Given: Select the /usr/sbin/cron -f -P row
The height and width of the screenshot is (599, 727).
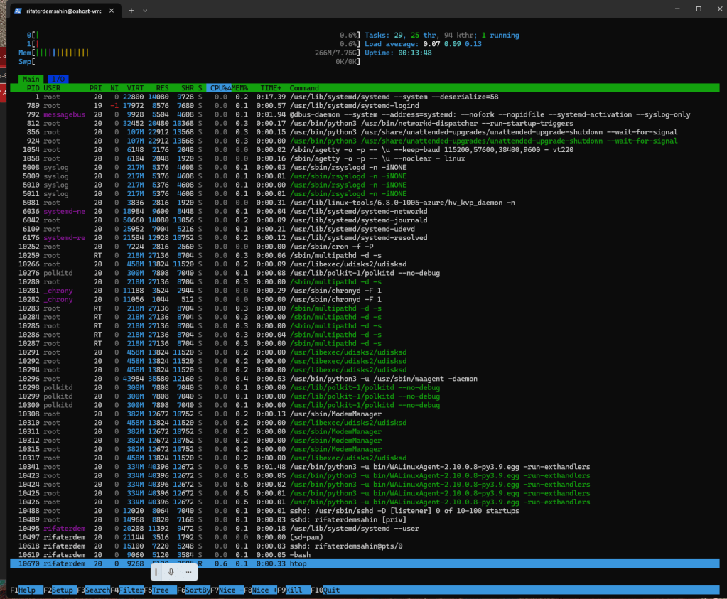Looking at the screenshot, I should click(365, 247).
